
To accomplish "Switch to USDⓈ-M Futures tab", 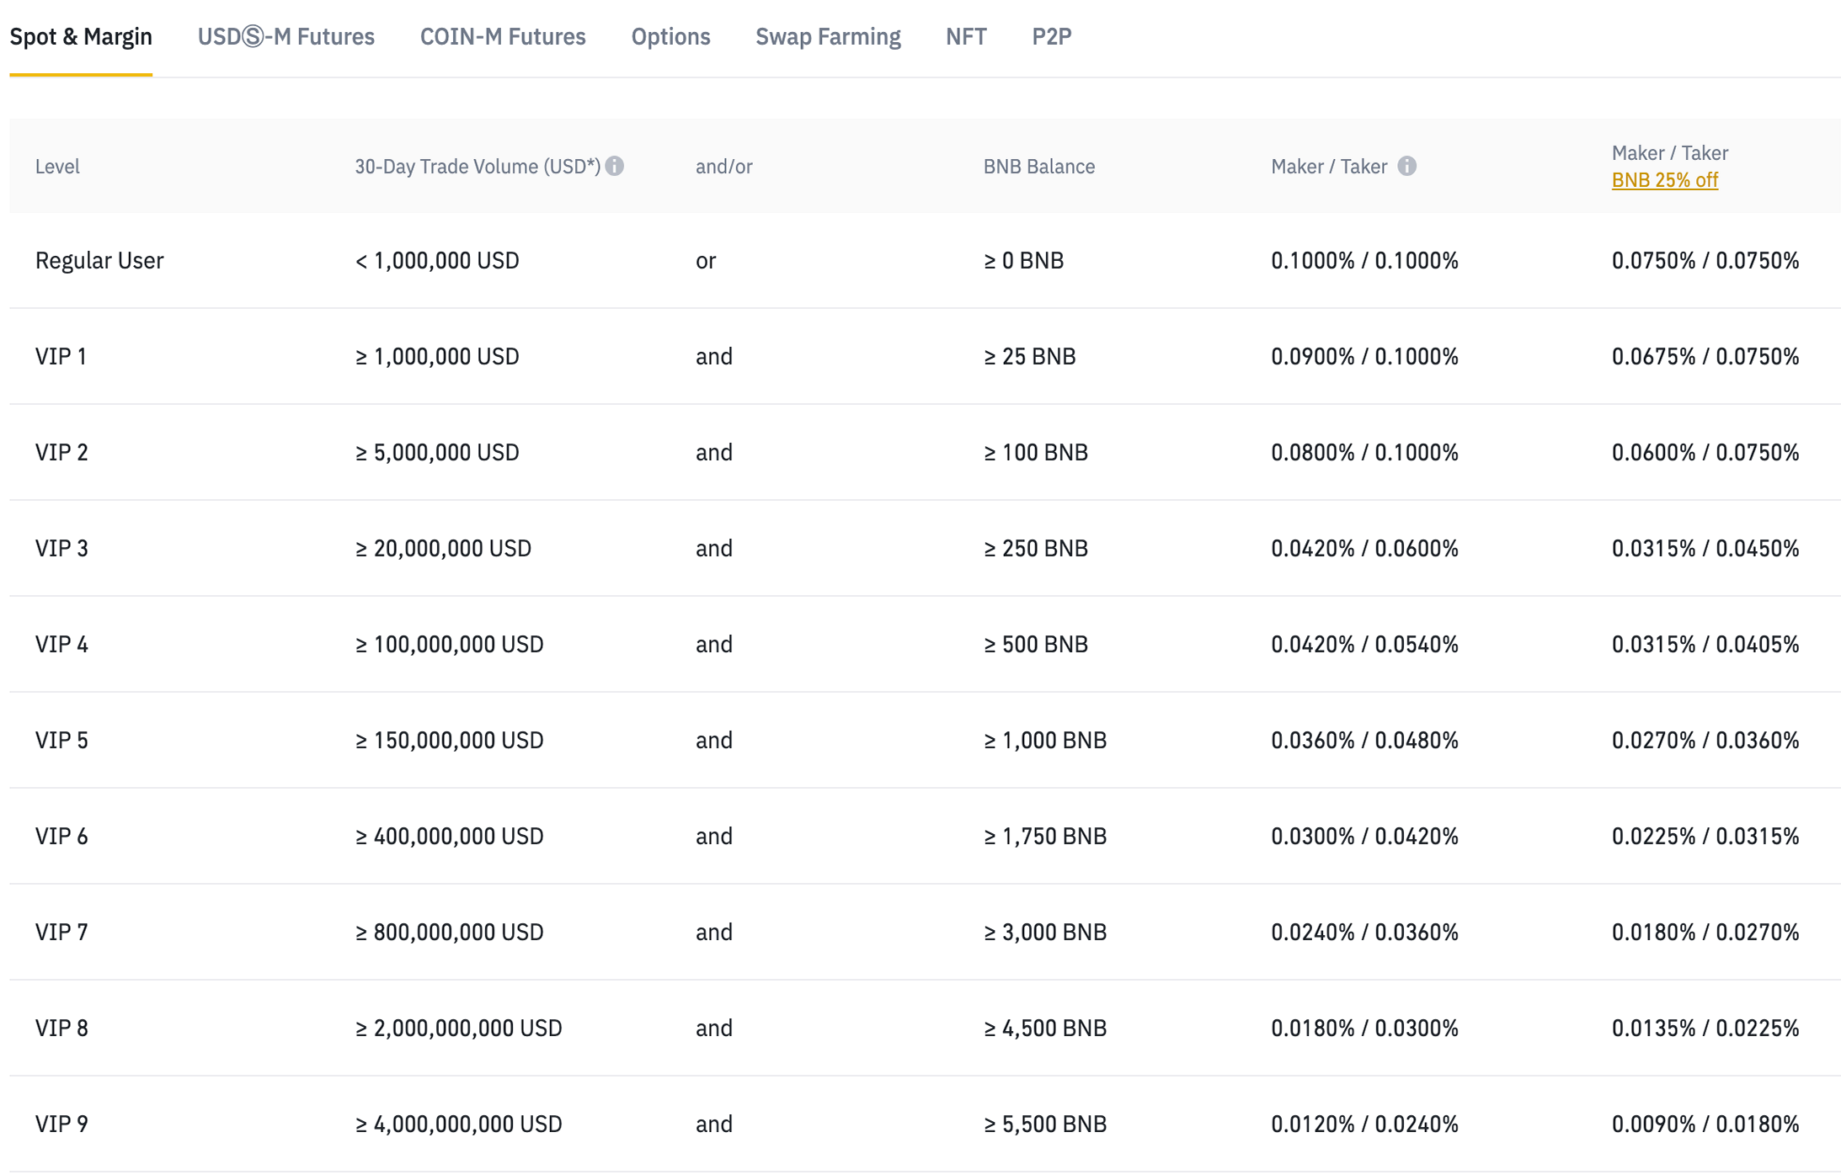I will click(285, 37).
